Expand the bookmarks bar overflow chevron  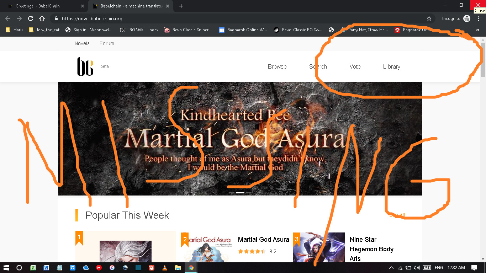[x=477, y=30]
